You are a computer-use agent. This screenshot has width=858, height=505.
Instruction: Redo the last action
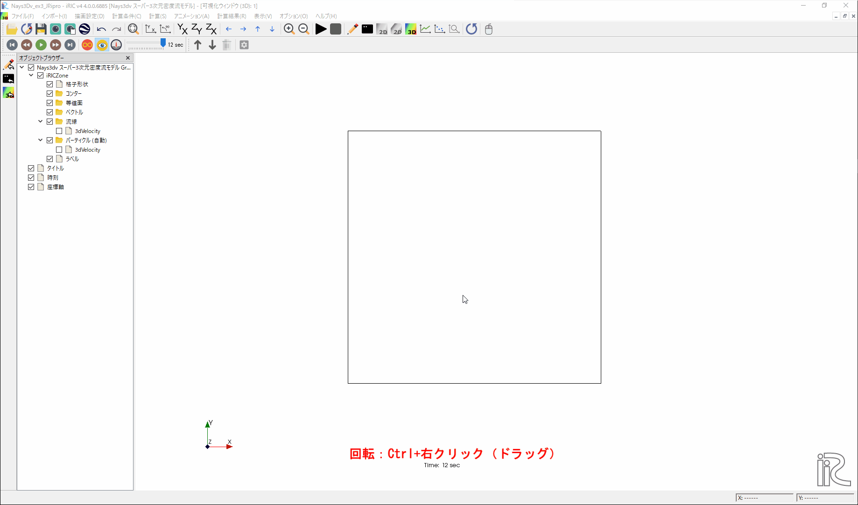(116, 29)
